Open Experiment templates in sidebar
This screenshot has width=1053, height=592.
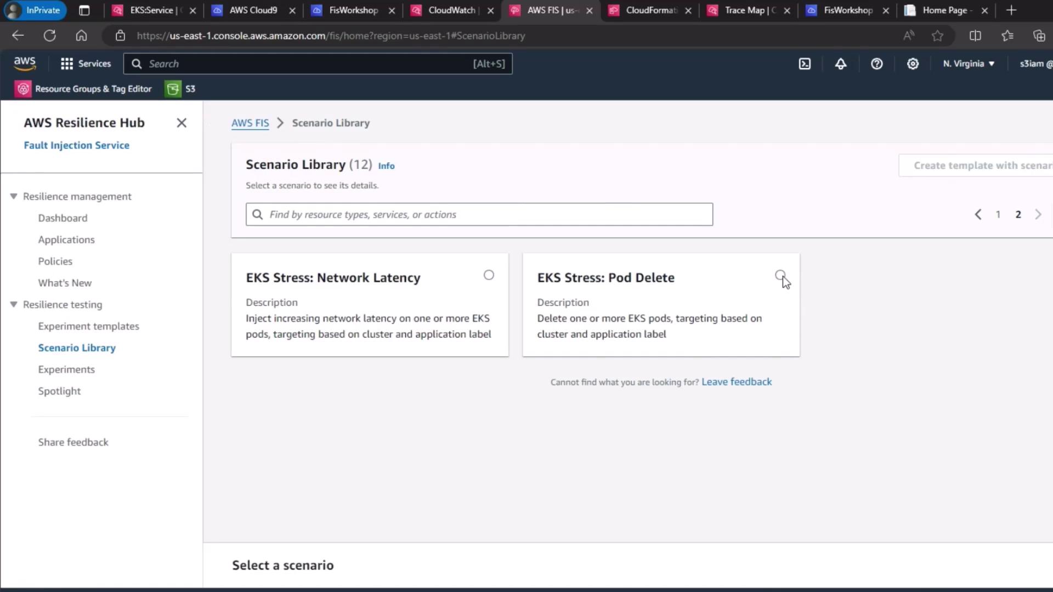coord(88,326)
